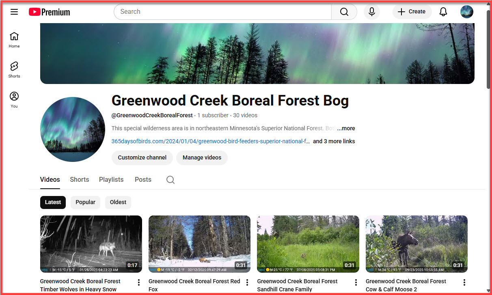Viewport: 492px width, 295px height.
Task: Open options menu for Red Fox video
Action: click(x=247, y=282)
